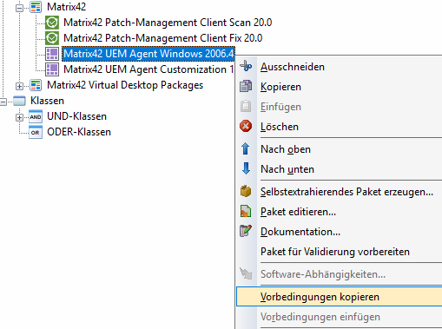Click the clipboard icon beside Einfügen
The image size is (442, 329).
click(246, 106)
